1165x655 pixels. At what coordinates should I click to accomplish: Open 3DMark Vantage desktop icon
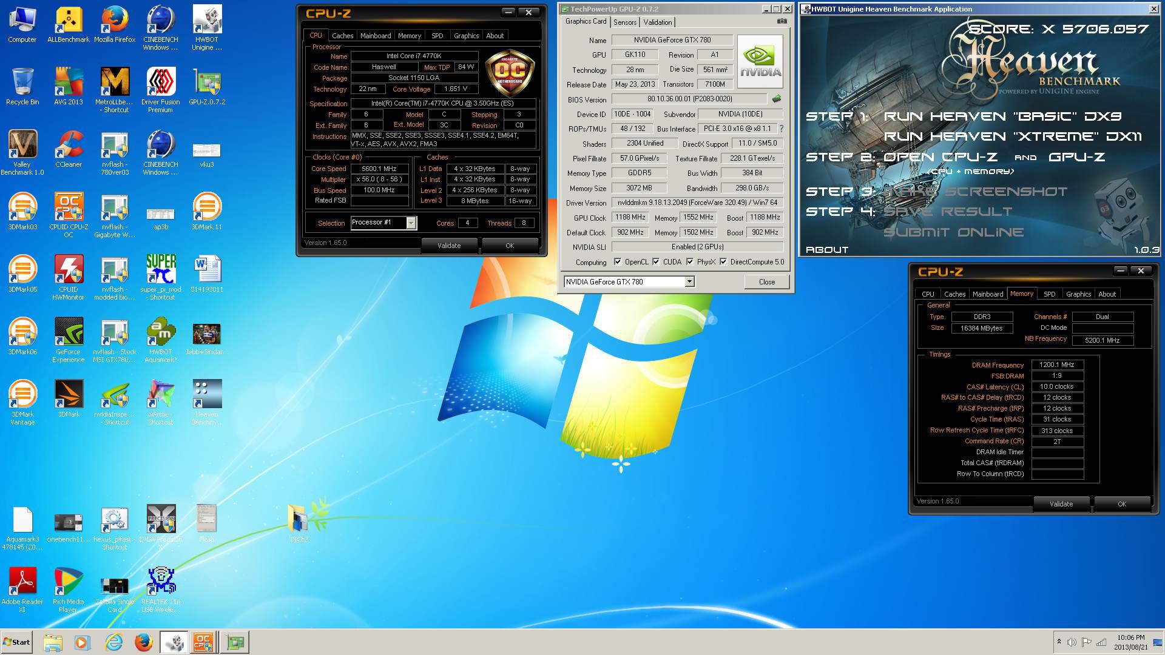22,403
